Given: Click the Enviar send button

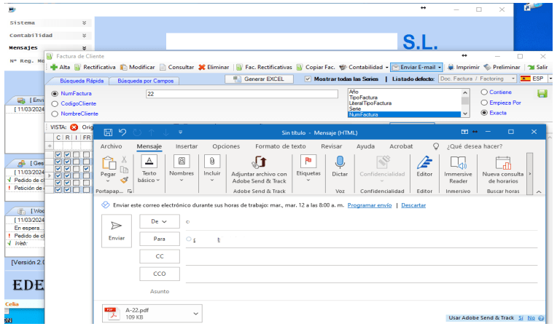Looking at the screenshot, I should point(117,231).
